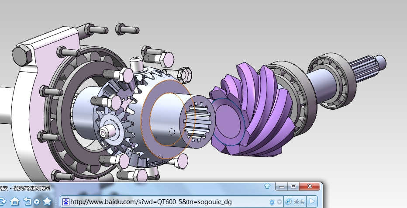Screen dimensions: 407x208
Task: Click the home icon in Sogou browser
Action: 15,201
